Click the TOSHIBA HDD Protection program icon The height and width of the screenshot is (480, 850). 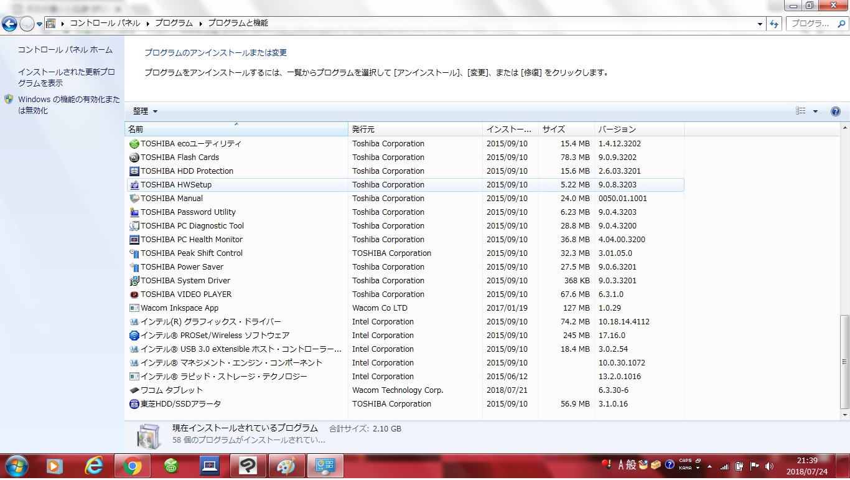tap(134, 171)
